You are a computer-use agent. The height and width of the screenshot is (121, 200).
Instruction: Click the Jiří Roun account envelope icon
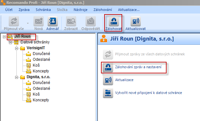point(10,37)
